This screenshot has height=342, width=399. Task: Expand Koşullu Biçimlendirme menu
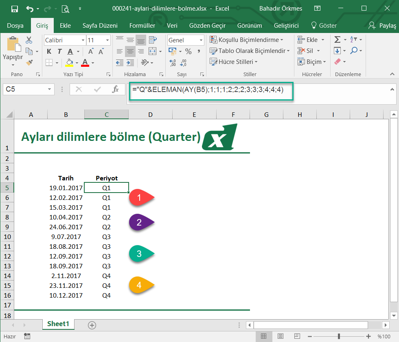[246, 40]
